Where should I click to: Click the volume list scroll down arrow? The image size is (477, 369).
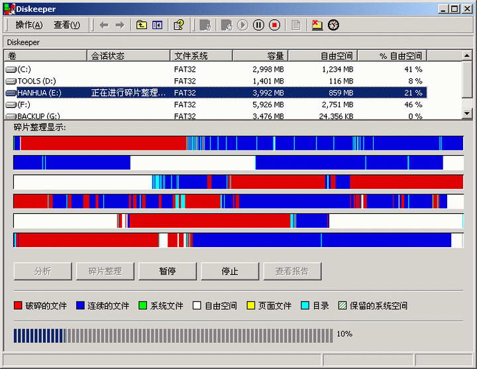click(467, 114)
